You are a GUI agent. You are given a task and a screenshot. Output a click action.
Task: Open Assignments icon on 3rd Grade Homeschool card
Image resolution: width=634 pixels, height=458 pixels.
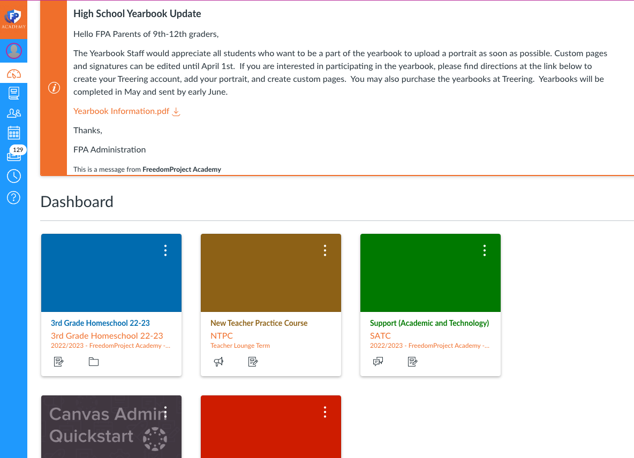coord(58,362)
